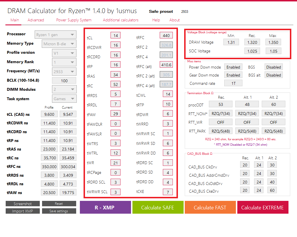Screen dimensions: 297x237
Task: Click CAD_BUS CkeDrv Alt. 2 value 60
Action: (272, 190)
